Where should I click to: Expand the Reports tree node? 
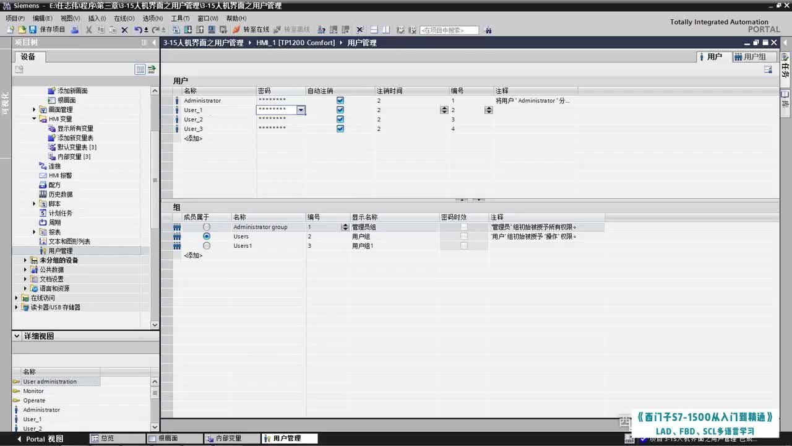tap(35, 232)
